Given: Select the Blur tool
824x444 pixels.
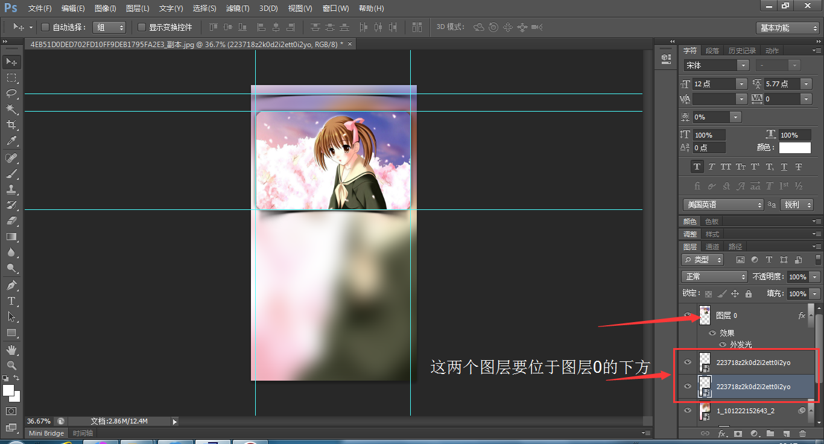Looking at the screenshot, I should tap(11, 252).
